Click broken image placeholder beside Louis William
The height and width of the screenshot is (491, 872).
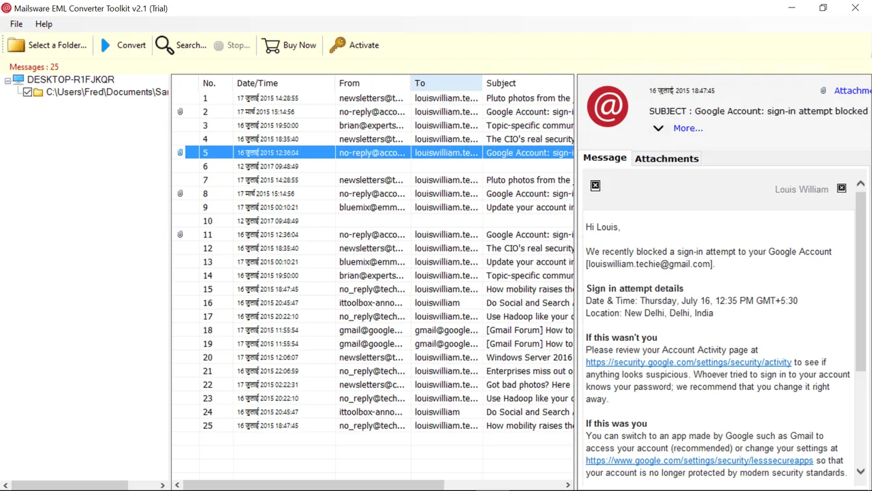point(841,188)
